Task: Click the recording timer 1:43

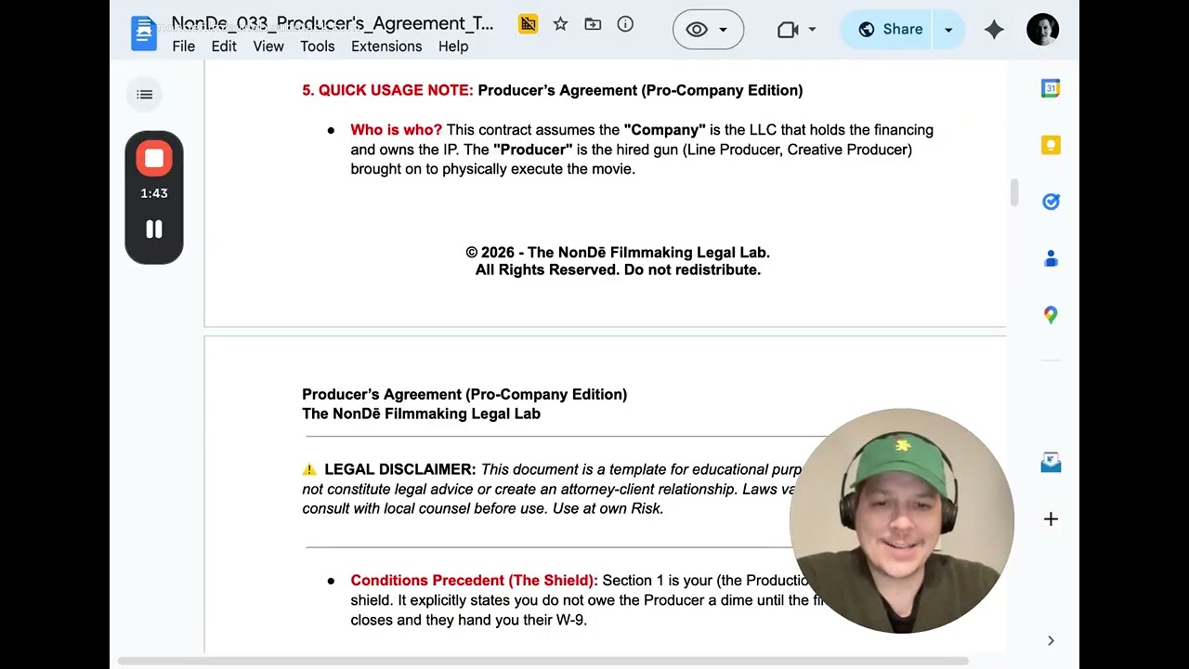Action: click(x=154, y=194)
